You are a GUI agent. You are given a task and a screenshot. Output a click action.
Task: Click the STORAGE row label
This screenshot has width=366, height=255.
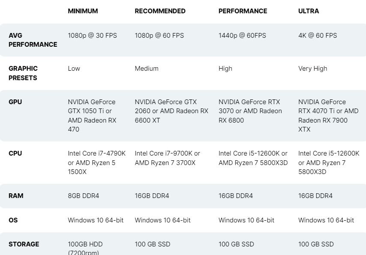pyautogui.click(x=24, y=244)
